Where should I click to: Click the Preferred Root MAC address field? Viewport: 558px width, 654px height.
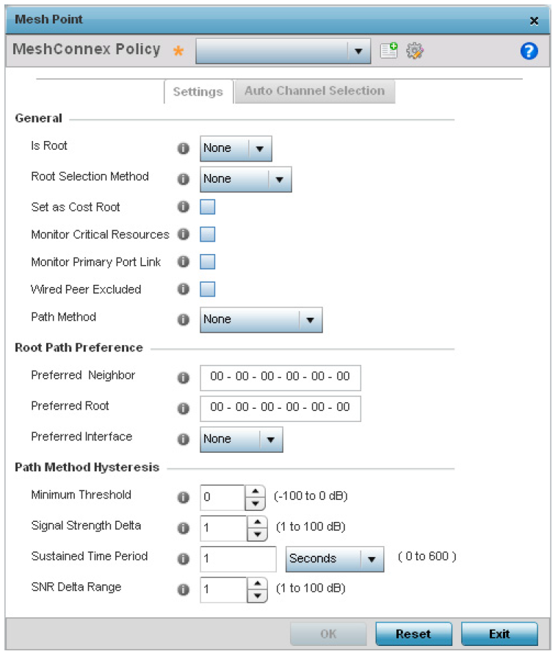coord(280,408)
